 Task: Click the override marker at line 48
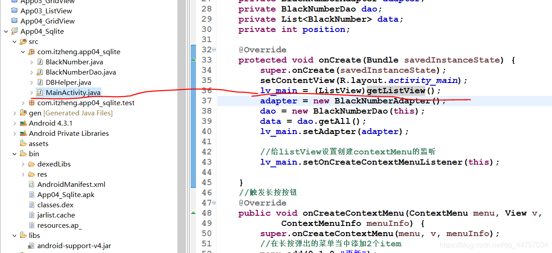pos(193,213)
